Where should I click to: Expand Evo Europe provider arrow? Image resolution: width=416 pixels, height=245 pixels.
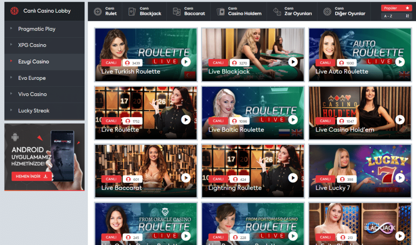point(11,77)
